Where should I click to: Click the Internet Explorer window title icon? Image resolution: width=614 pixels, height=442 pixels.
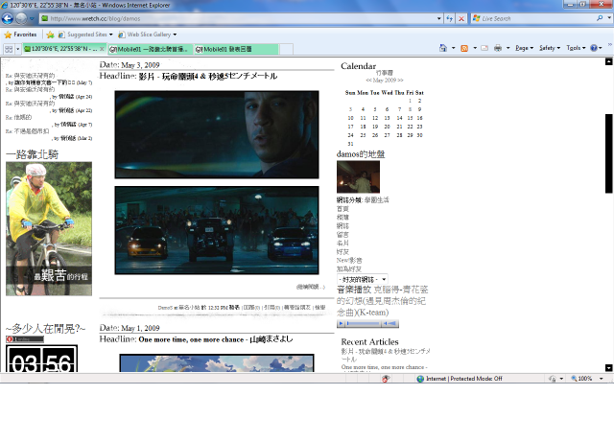4,5
